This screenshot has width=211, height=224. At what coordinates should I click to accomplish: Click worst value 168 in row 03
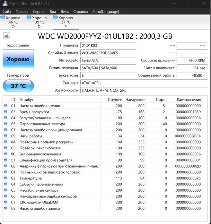pos(141,112)
